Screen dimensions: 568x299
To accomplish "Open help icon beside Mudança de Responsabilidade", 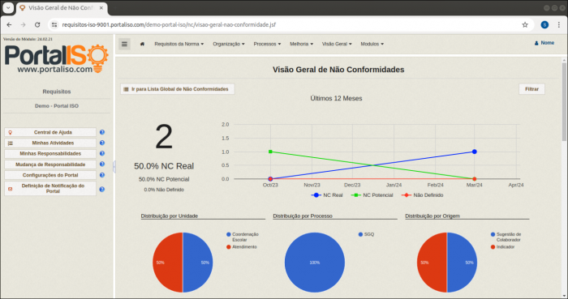I will pyautogui.click(x=102, y=164).
